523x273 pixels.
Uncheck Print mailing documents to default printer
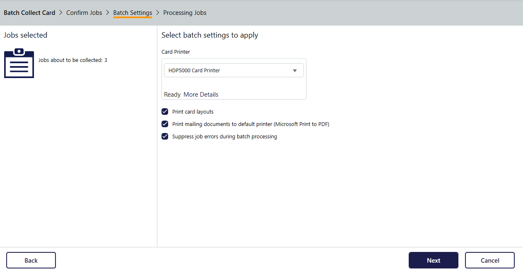[165, 124]
